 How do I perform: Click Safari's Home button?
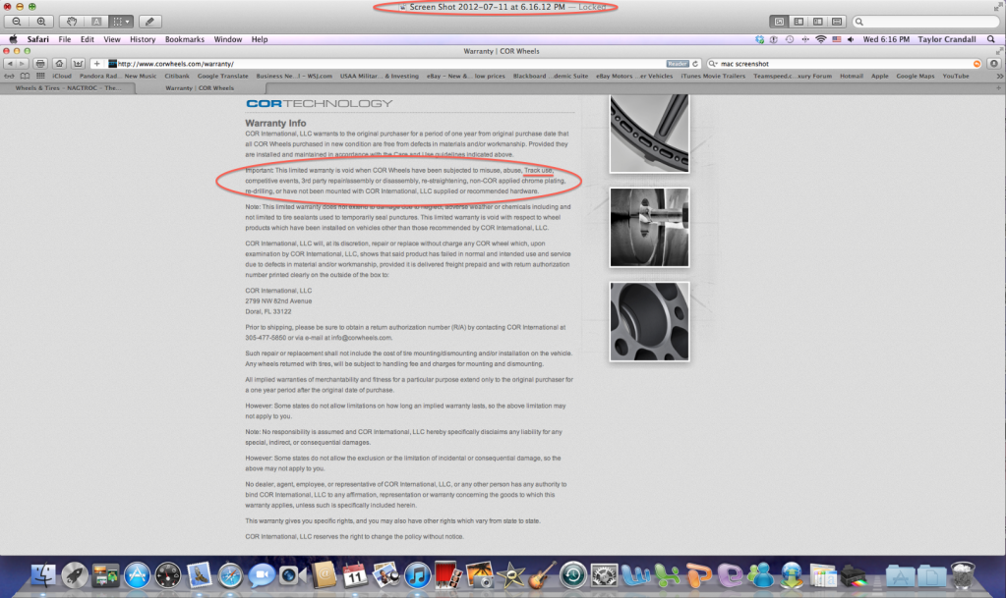tap(59, 64)
